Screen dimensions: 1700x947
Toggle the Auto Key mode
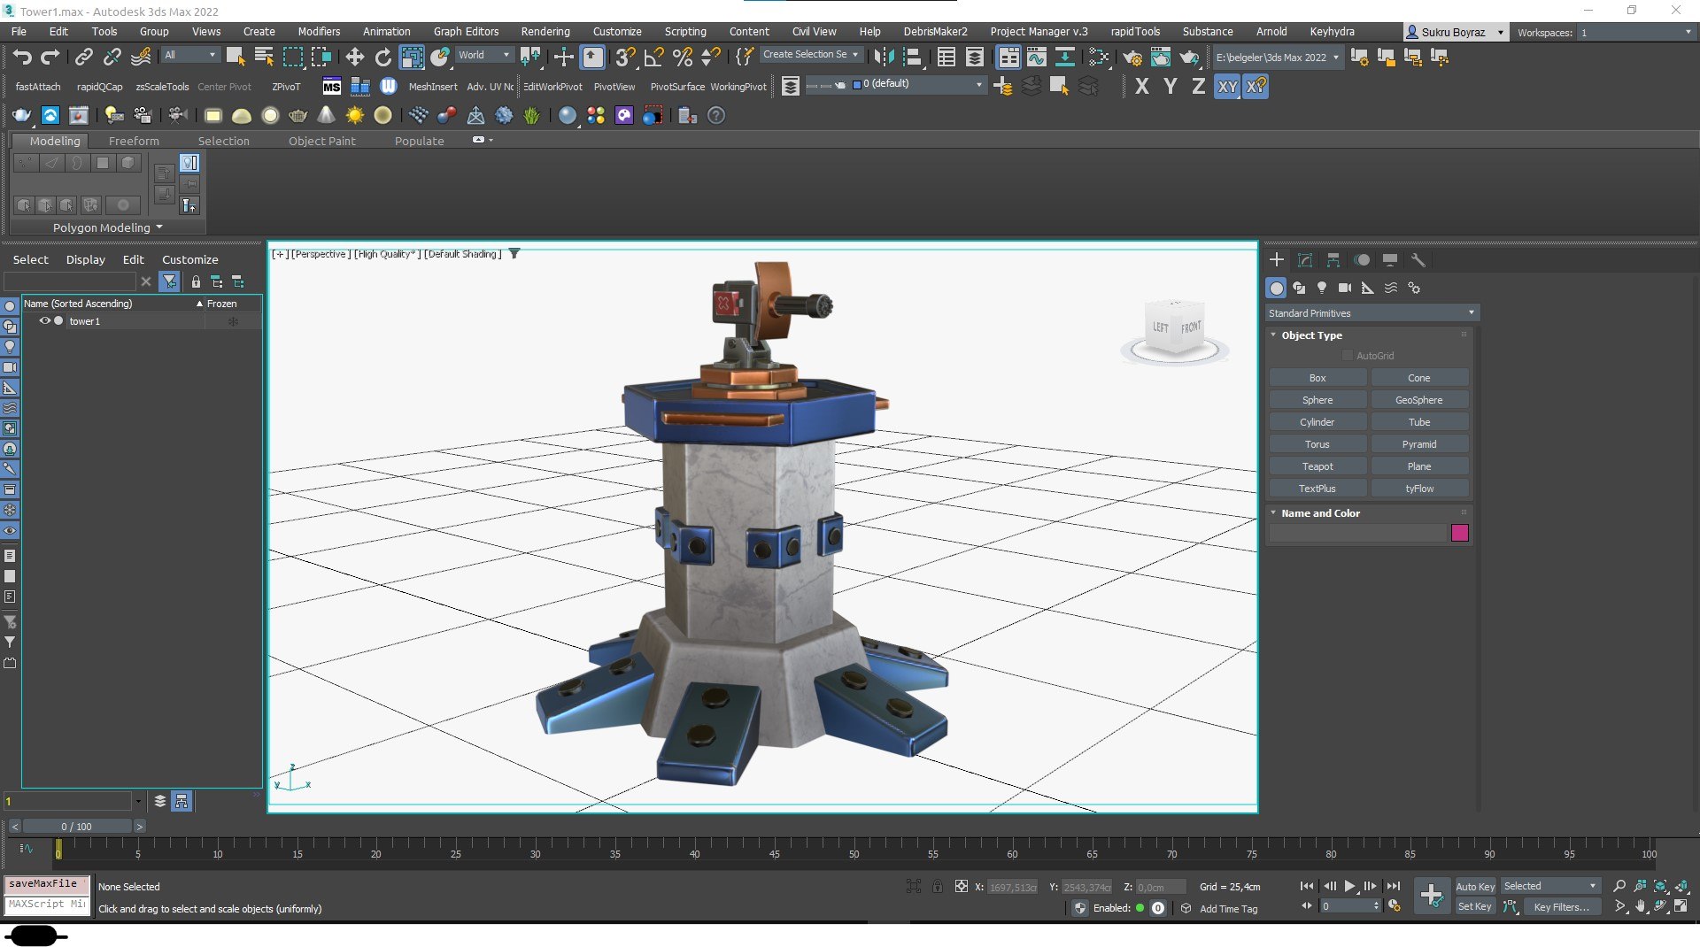click(1474, 887)
